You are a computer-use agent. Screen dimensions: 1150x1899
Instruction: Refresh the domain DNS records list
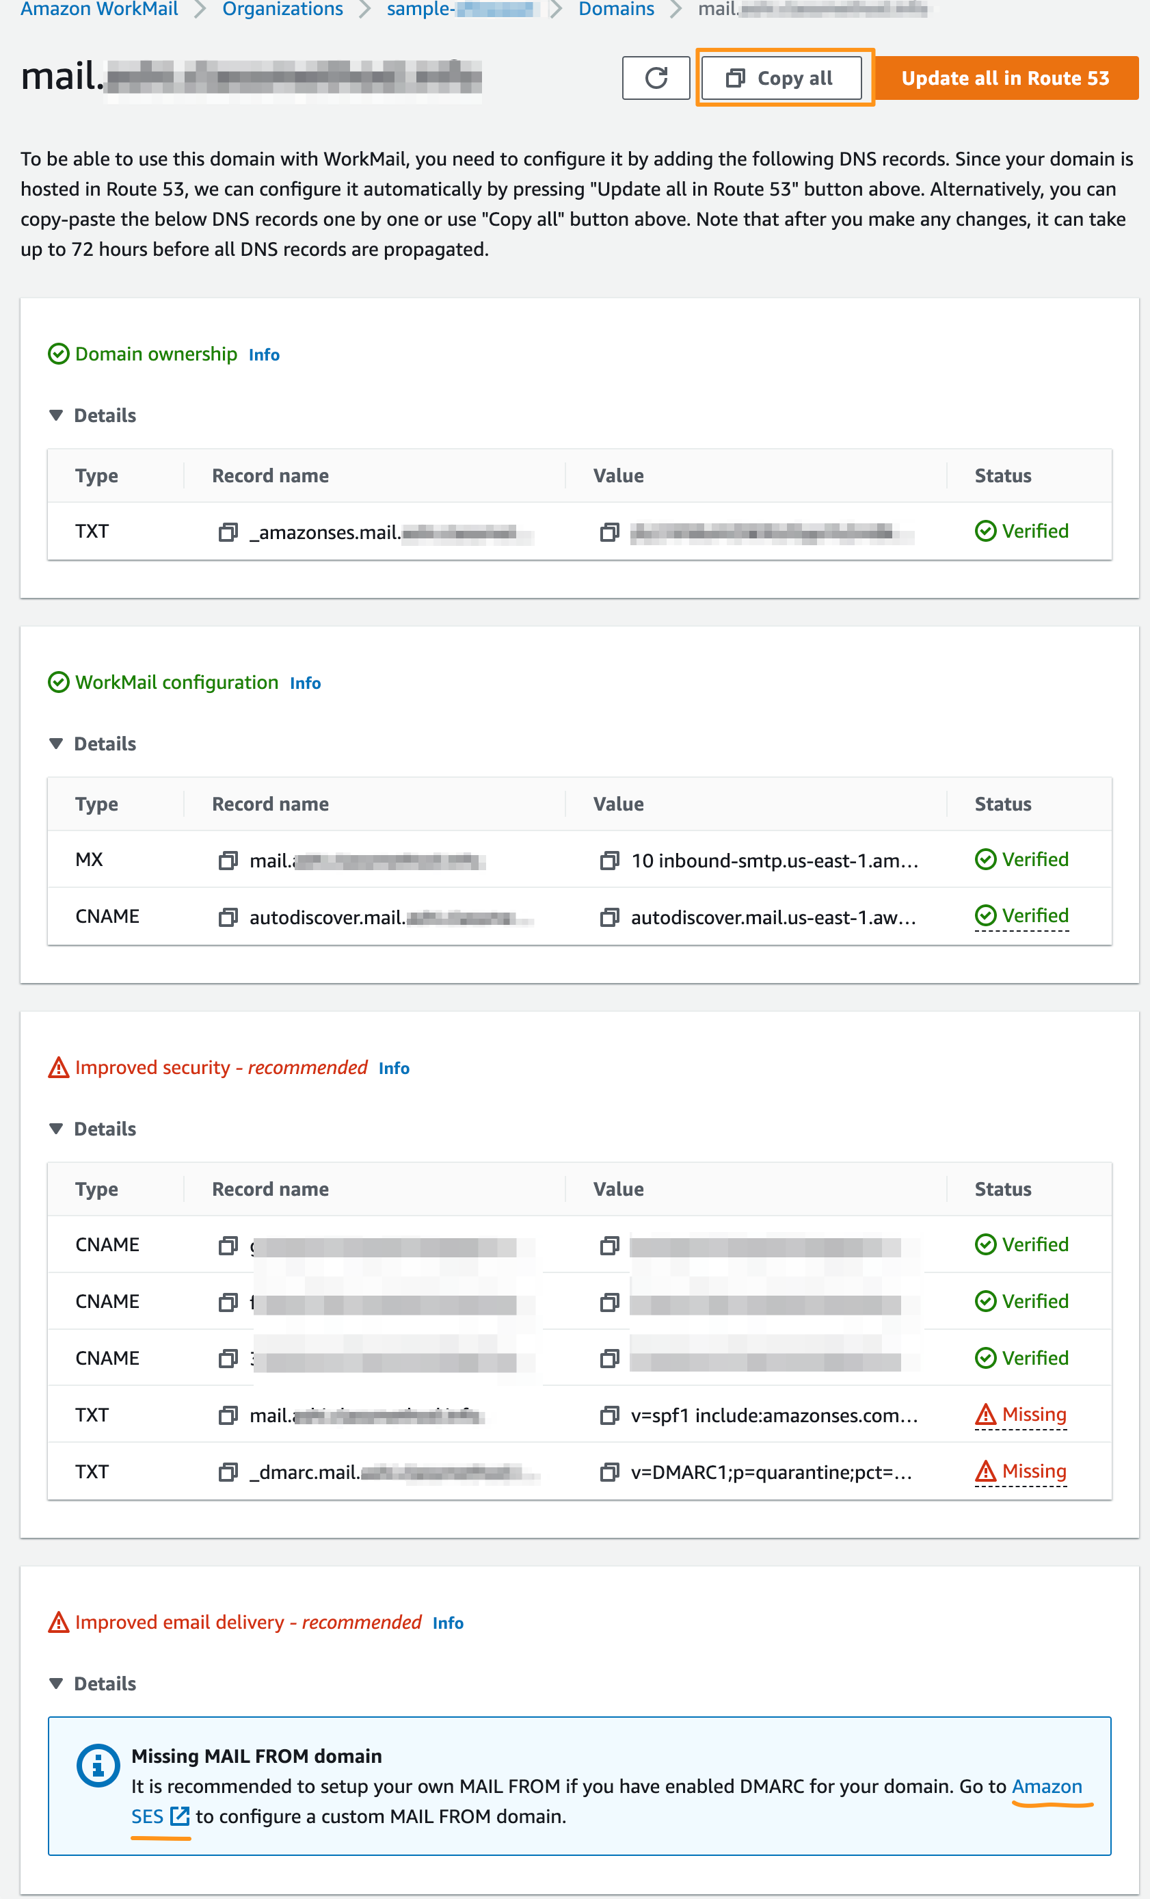tap(656, 77)
